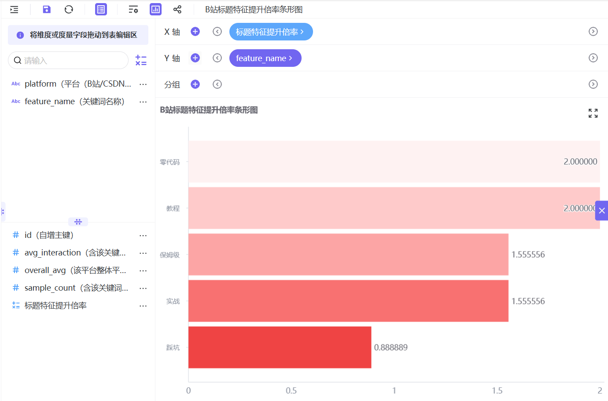The image size is (608, 401).
Task: Open 标题特征提升倍率 field pill menu
Action: click(x=271, y=32)
